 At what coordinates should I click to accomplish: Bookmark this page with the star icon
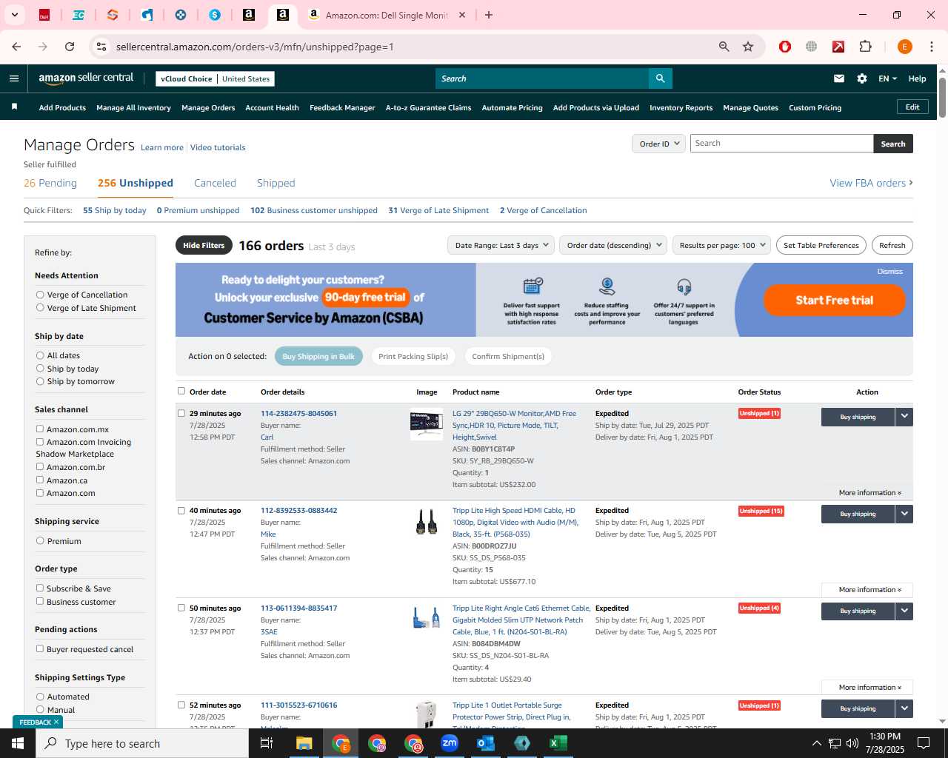pyautogui.click(x=748, y=47)
